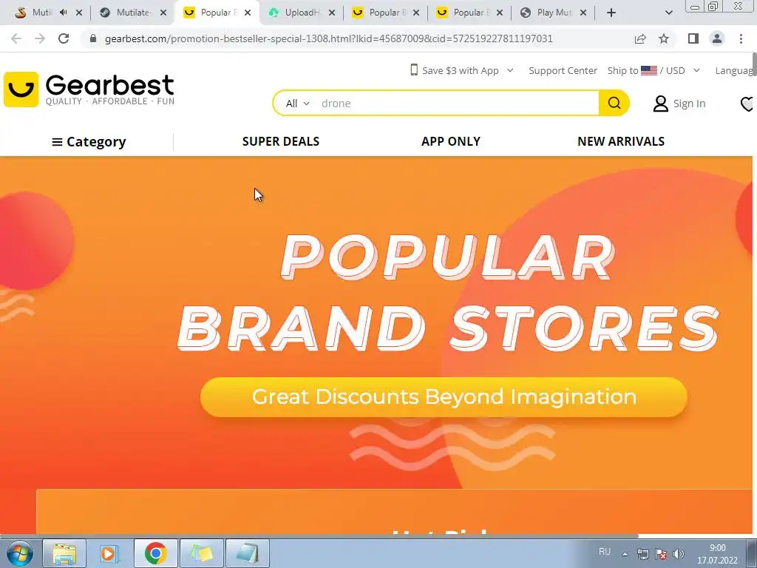Mute the first tab's speaker icon
757x568 pixels.
[63, 13]
